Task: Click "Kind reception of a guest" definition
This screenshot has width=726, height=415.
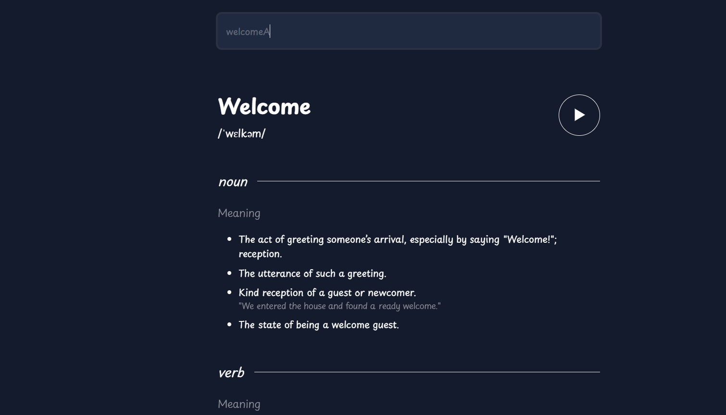Action: [327, 293]
